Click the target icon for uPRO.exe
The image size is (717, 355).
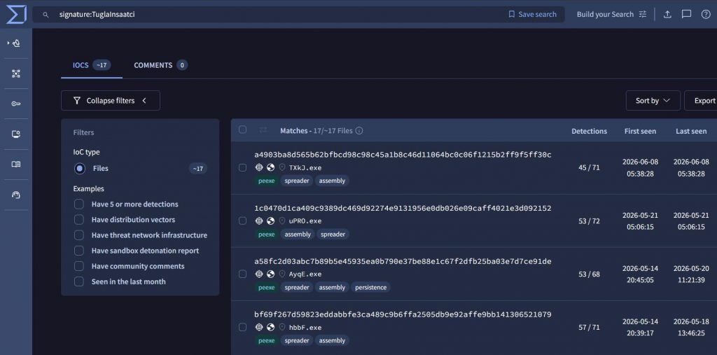pos(259,221)
